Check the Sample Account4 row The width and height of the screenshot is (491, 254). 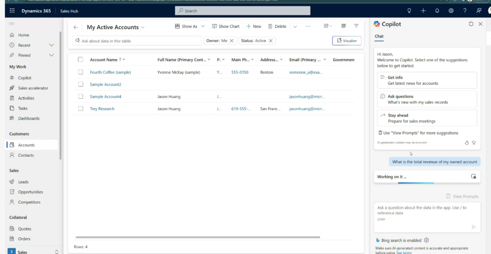pyautogui.click(x=81, y=96)
